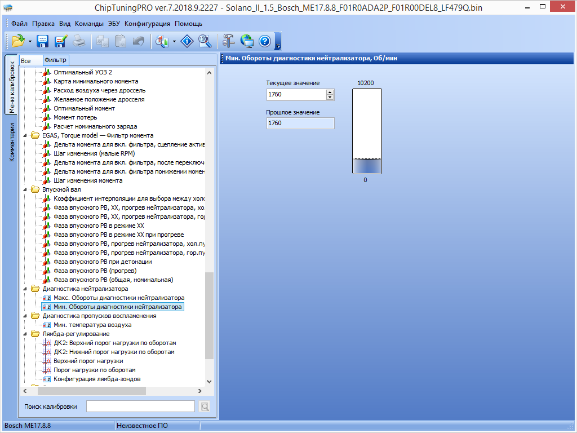Click the globe and monitor icon
The image size is (577, 433).
pos(247,41)
